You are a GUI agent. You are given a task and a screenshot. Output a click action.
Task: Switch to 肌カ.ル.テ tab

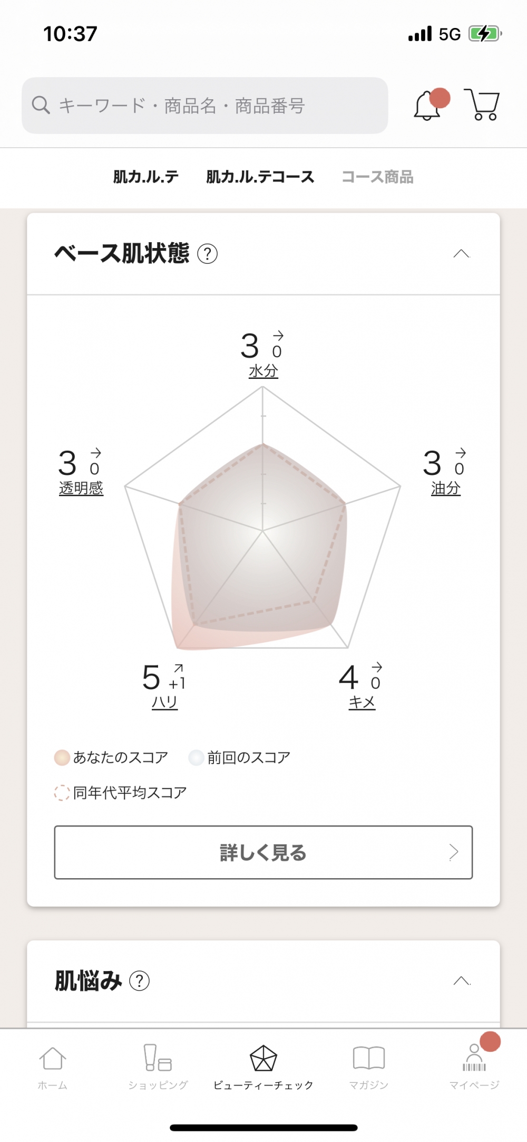146,177
